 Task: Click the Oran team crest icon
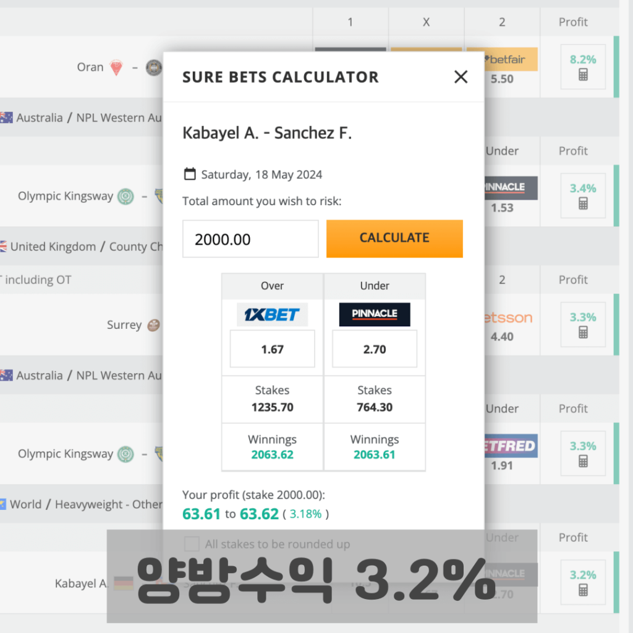tap(116, 67)
